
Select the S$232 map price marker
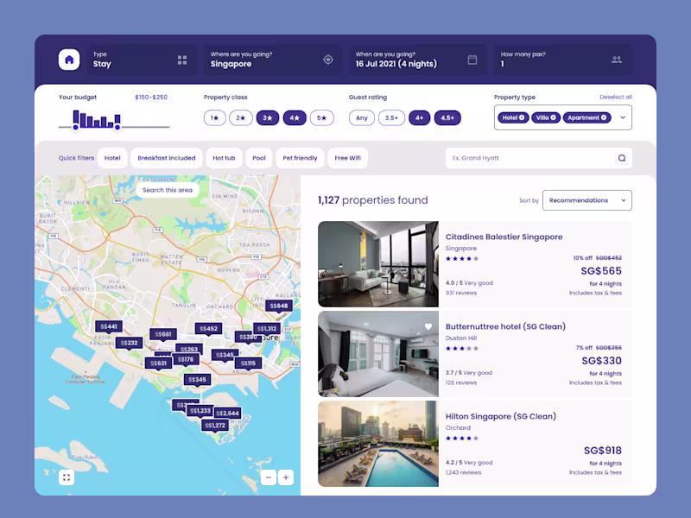[x=129, y=343]
